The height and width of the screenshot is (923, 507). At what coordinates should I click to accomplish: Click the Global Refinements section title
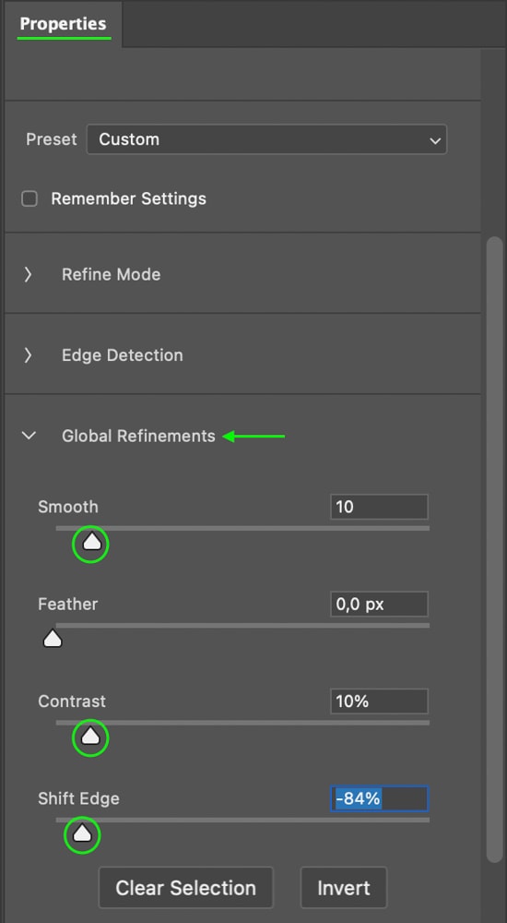click(138, 437)
